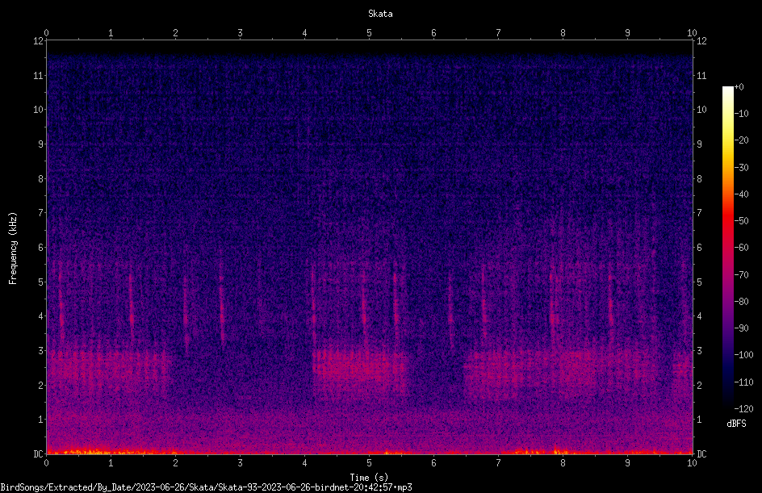Image resolution: width=762 pixels, height=493 pixels.
Task: Click the "12" kHz tick on the left axis
Action: pos(38,41)
